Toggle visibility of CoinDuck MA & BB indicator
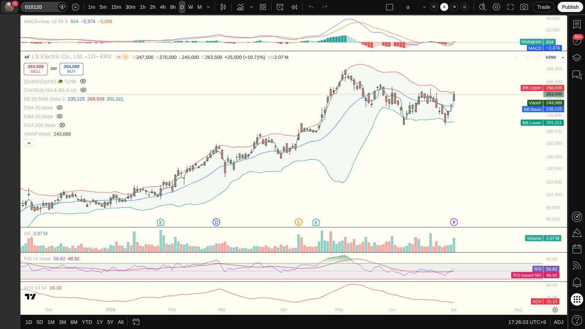This screenshot has width=585, height=329. pyautogui.click(x=83, y=90)
